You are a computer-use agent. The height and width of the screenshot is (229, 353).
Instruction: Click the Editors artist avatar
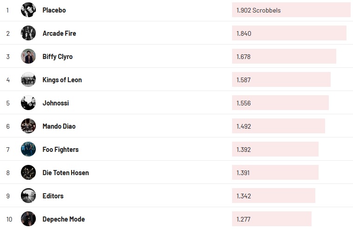click(28, 196)
